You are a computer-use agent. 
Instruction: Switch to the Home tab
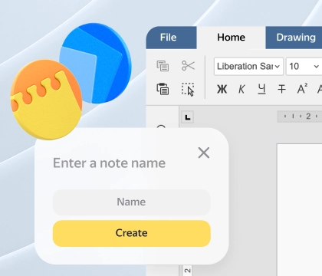pyautogui.click(x=231, y=38)
